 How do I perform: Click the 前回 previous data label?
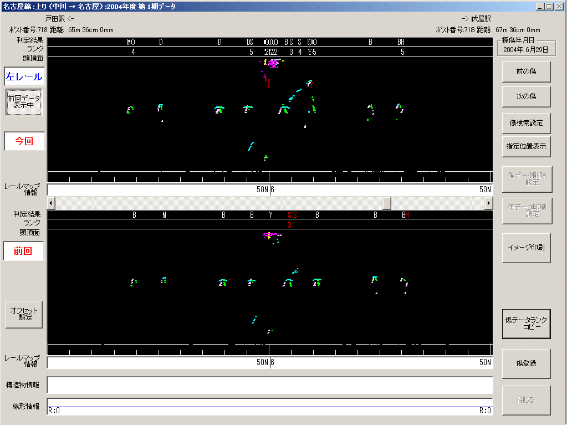coord(24,251)
